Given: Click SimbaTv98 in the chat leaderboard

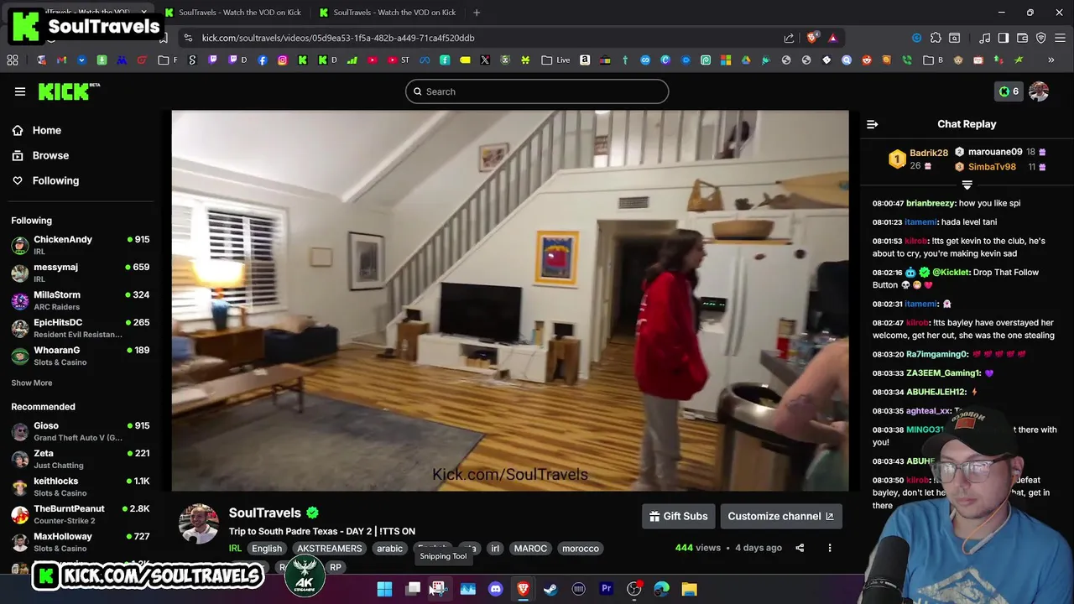Looking at the screenshot, I should click(992, 167).
